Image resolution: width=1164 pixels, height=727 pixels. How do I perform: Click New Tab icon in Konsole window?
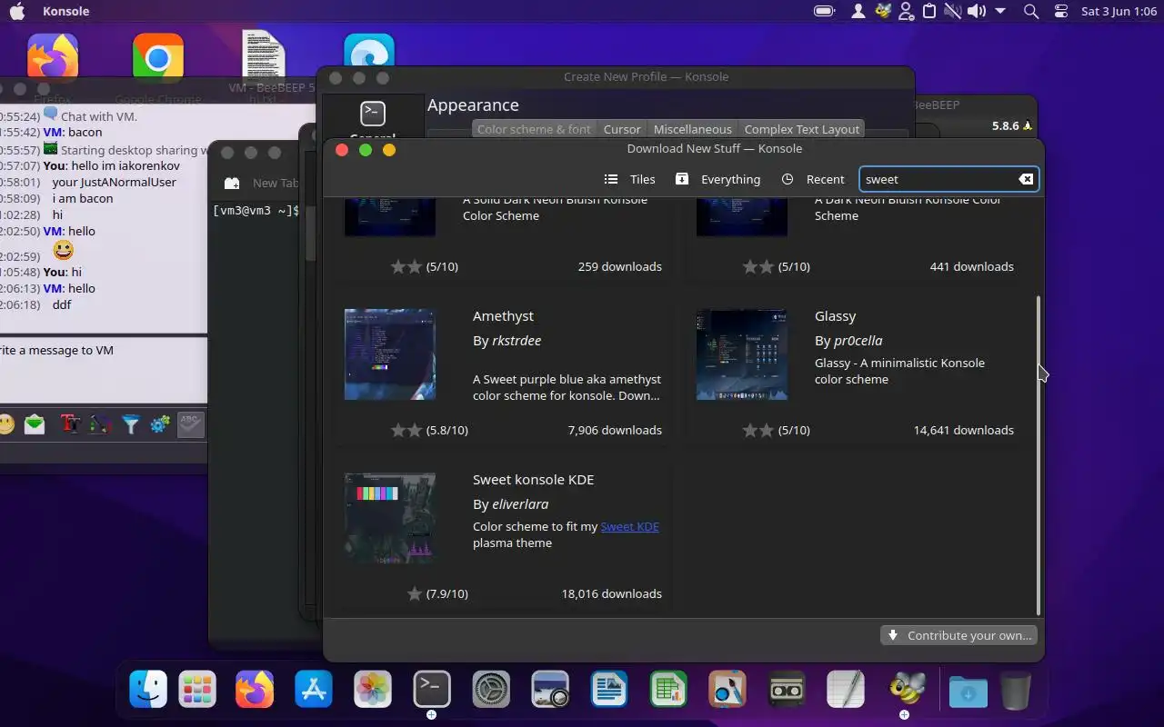click(232, 183)
